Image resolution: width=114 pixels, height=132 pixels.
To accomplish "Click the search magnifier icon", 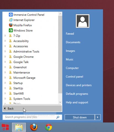I will [x=58, y=117].
